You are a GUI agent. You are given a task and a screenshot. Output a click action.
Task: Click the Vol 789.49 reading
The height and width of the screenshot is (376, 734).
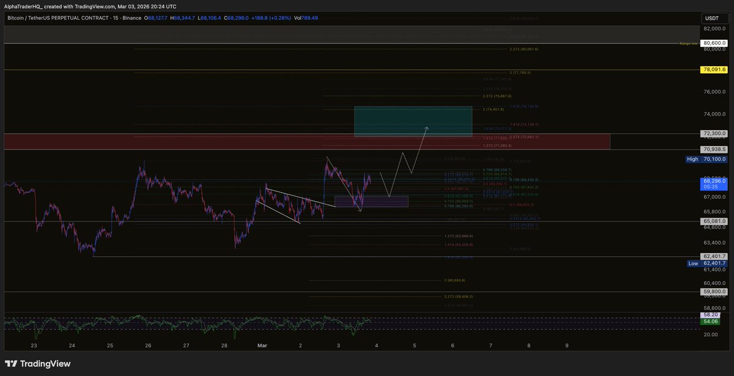307,18
